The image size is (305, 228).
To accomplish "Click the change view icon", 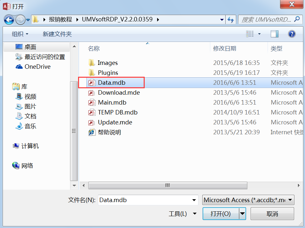I will point(250,34).
